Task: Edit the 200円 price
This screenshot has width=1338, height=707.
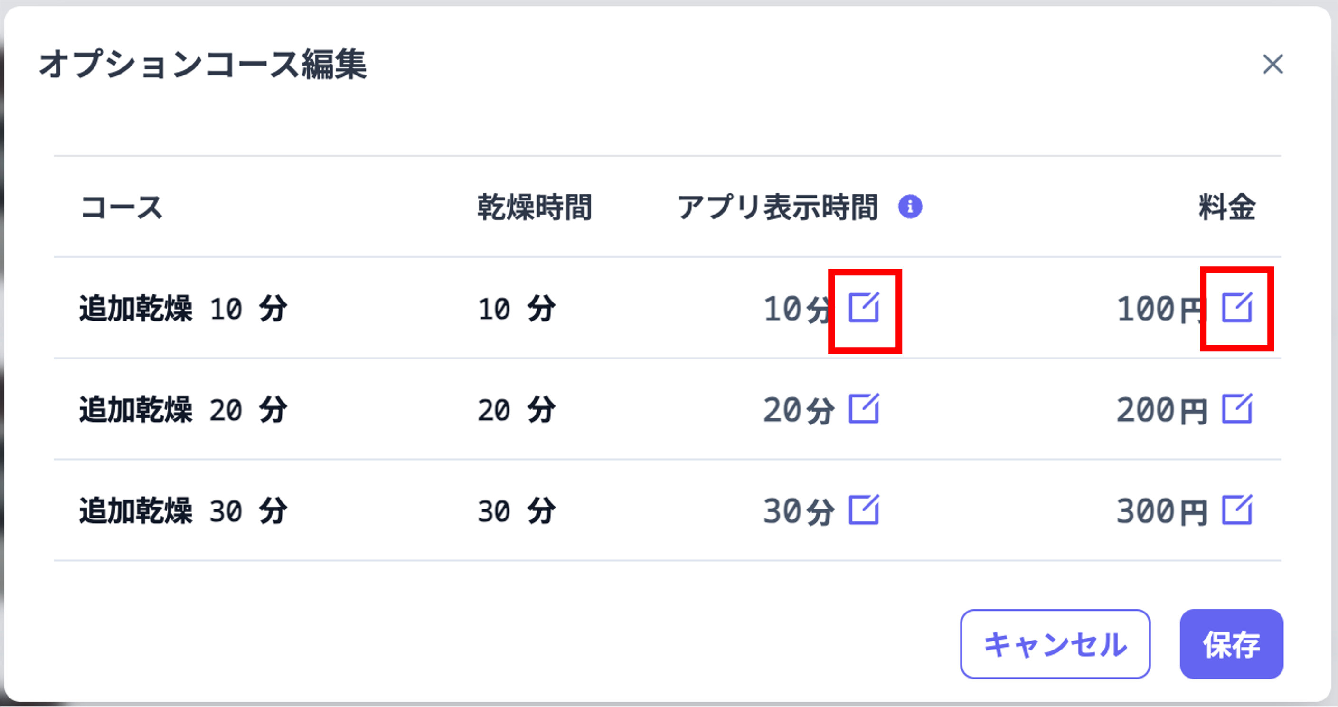Action: 1237,409
